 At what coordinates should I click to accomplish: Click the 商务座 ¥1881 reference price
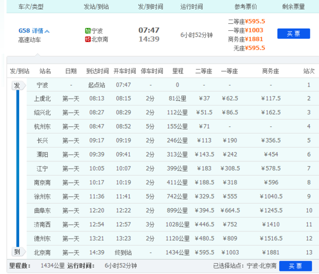pyautogui.click(x=246, y=39)
